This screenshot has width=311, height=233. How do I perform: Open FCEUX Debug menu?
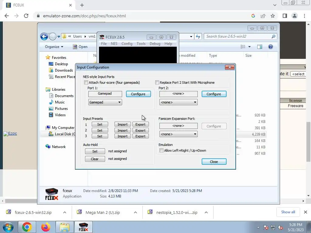155,44
